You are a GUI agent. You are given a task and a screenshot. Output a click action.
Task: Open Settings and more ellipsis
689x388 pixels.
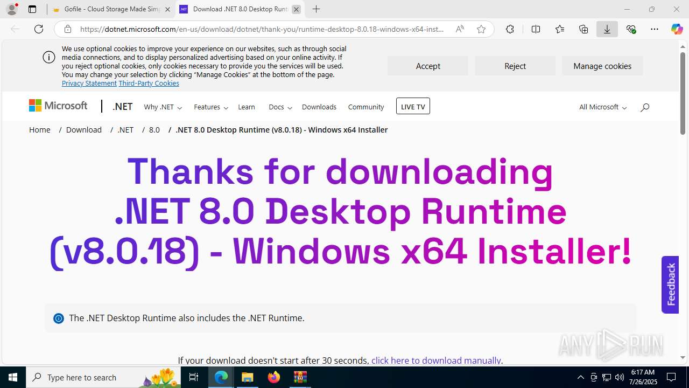tap(655, 29)
